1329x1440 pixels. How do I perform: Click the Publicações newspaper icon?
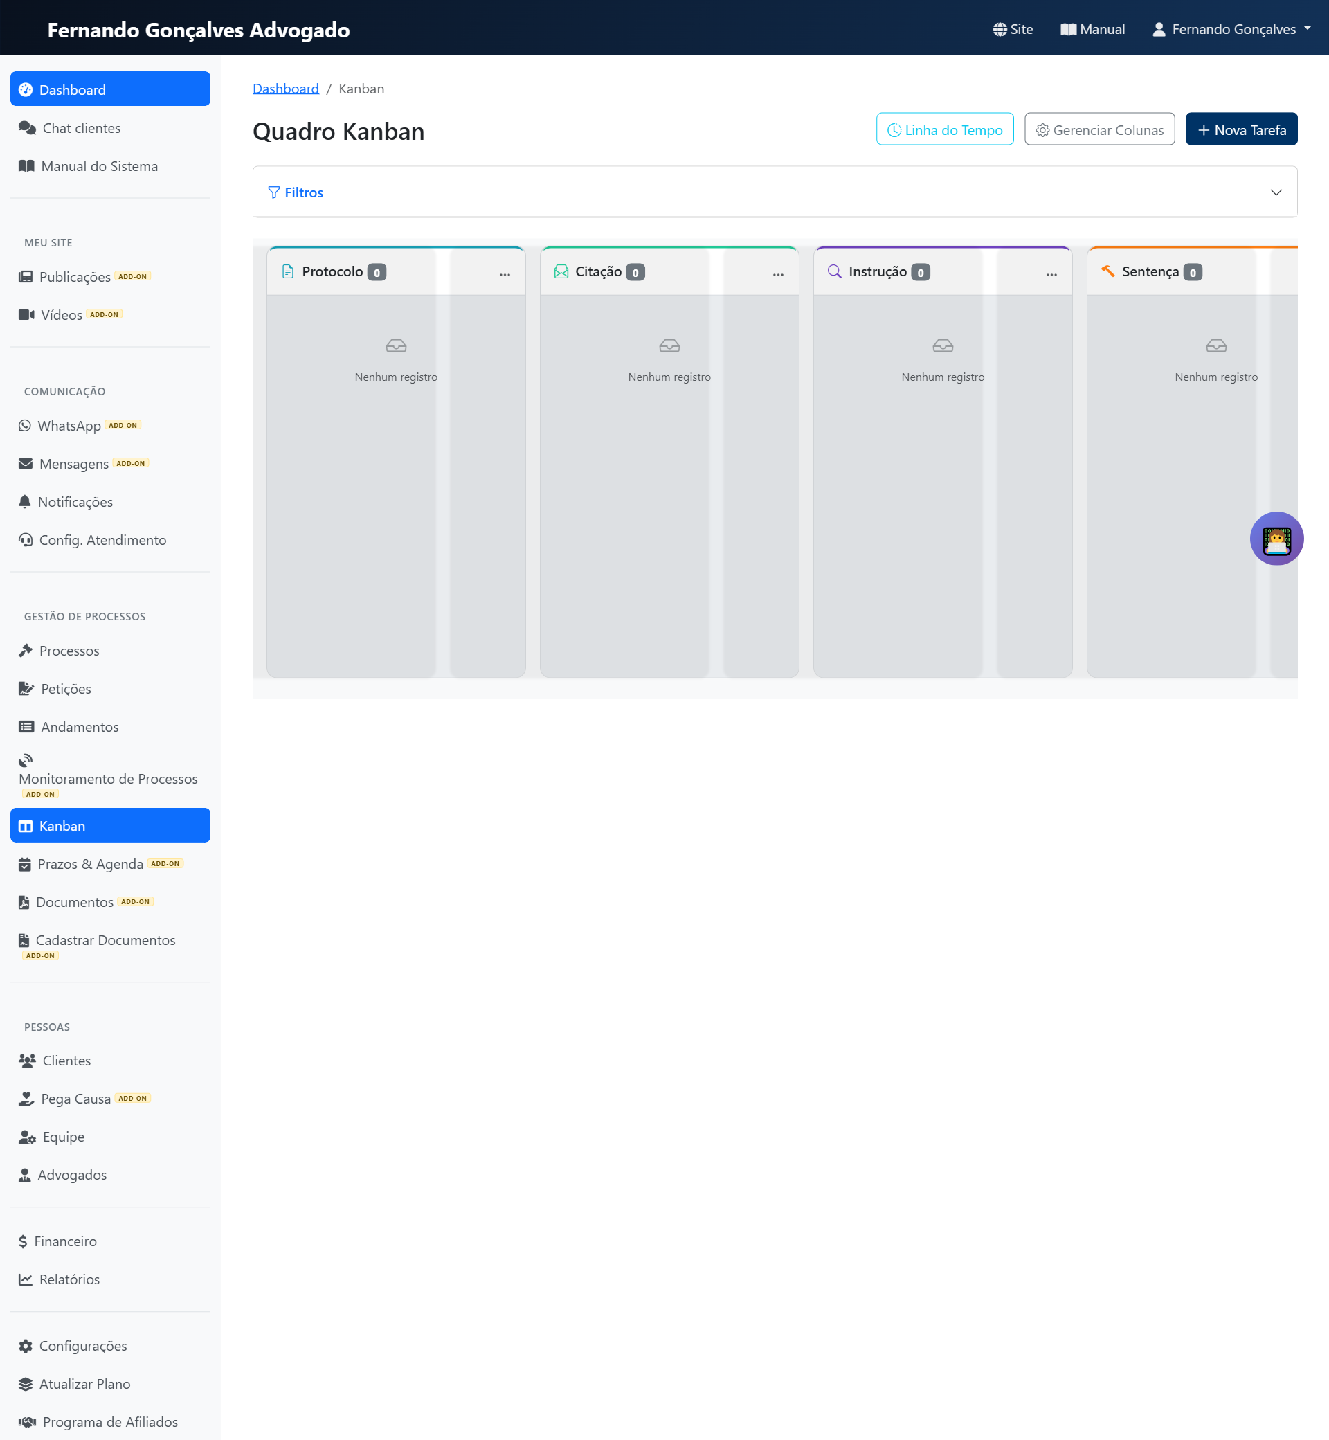coord(26,276)
